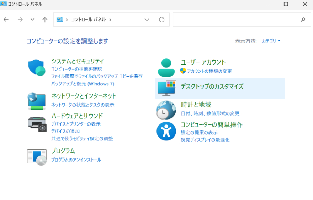Open 日付、時刻、数値形式の変更 link
The height and width of the screenshot is (200, 313).
click(x=210, y=113)
